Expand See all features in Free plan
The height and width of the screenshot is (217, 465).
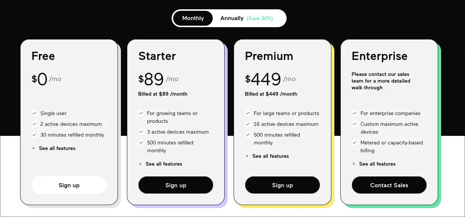[57, 148]
